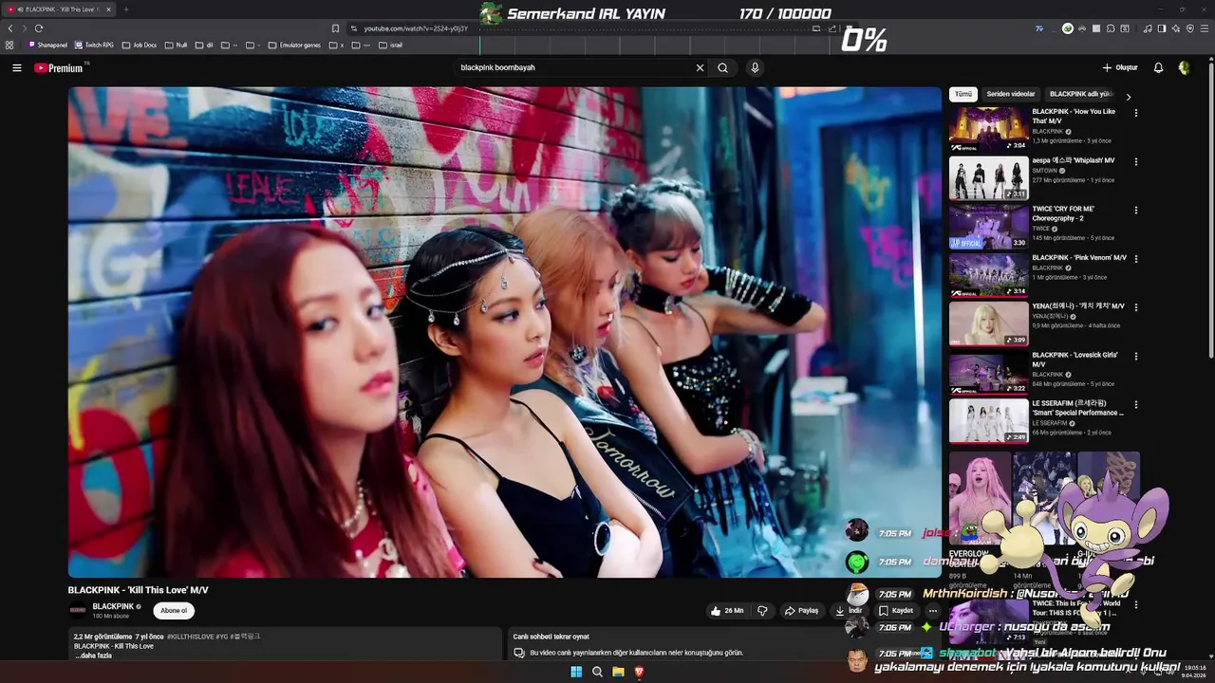The image size is (1215, 683).
Task: Open options menu for aespa 'Whiplash' MV
Action: [x=1135, y=161]
